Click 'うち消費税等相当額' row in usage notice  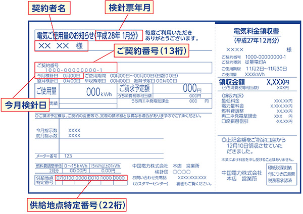(165, 96)
